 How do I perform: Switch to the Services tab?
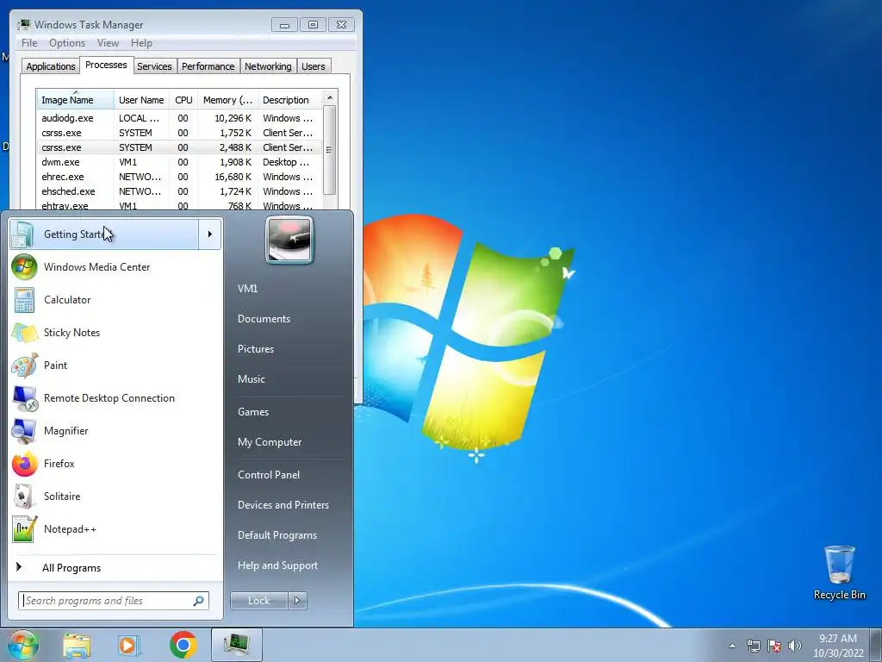[154, 66]
